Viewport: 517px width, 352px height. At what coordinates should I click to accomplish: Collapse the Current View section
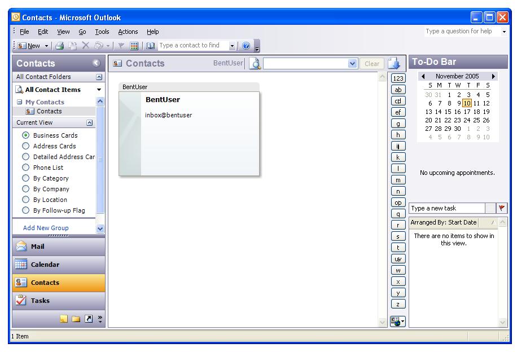89,122
